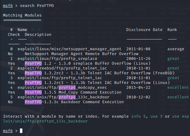Image resolution: width=190 pixels, height=136 pixels.
Task: Click date 2010-11-01 in the freebsd module row
Action: click(138, 68)
